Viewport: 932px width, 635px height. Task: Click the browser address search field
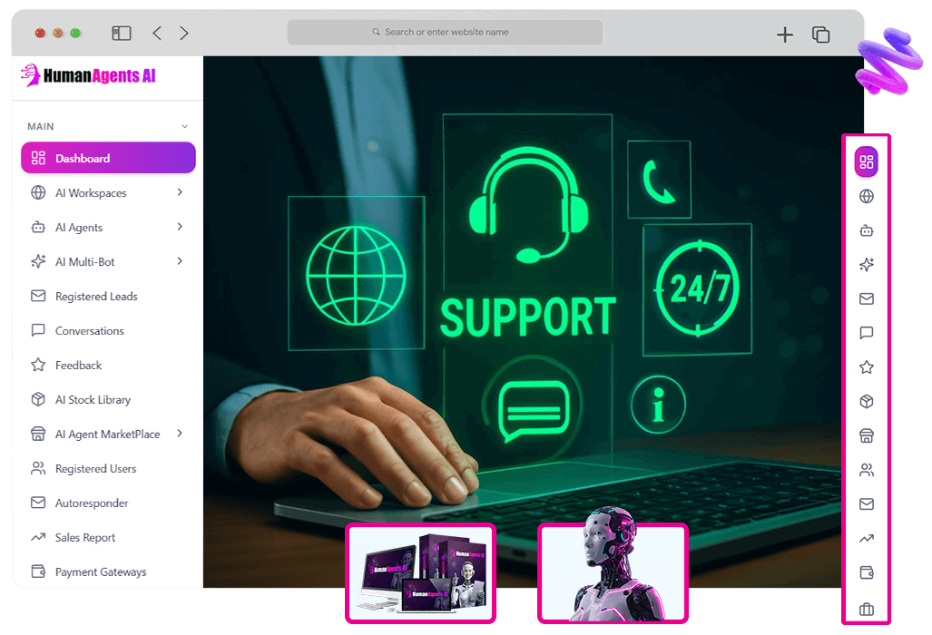[x=445, y=33]
